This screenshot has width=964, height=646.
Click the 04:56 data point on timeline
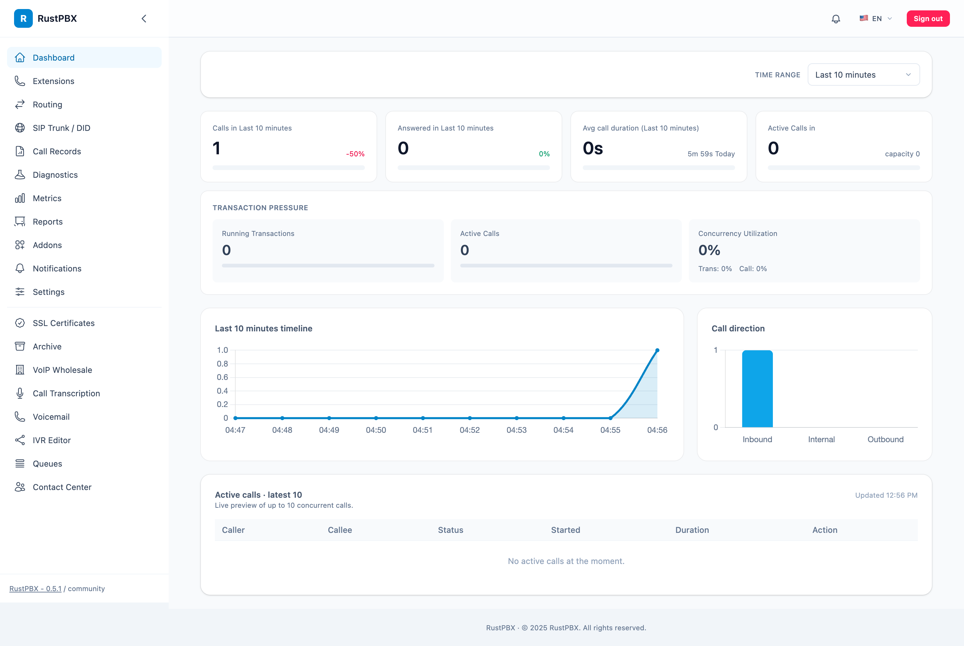(x=657, y=350)
